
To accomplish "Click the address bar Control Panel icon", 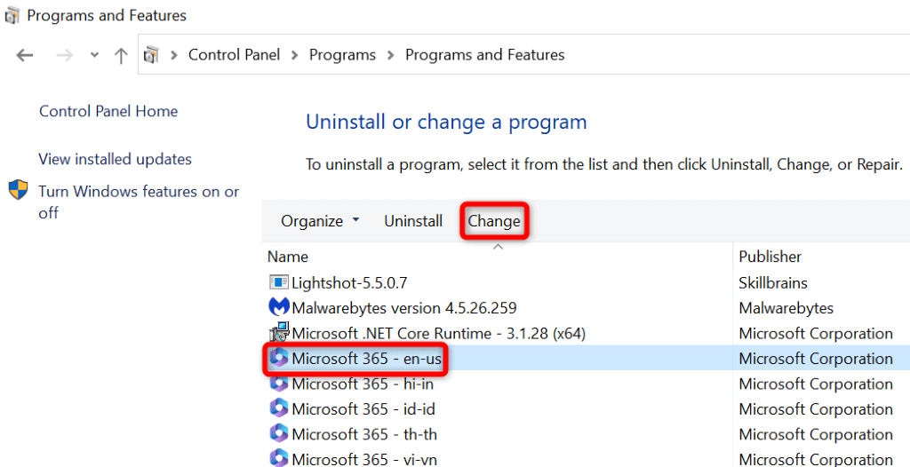I will pyautogui.click(x=151, y=55).
